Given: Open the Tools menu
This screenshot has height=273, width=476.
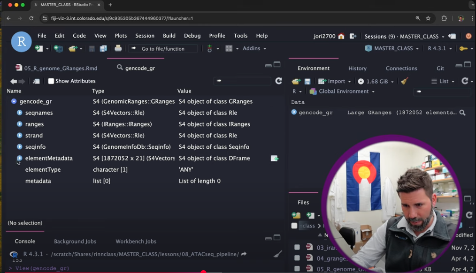Looking at the screenshot, I should 240,36.
